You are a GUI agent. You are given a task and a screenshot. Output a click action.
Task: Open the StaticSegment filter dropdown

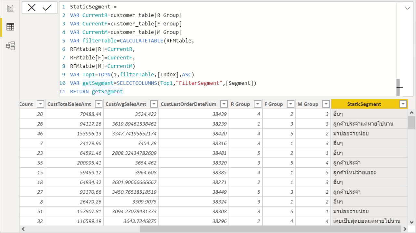pos(403,104)
